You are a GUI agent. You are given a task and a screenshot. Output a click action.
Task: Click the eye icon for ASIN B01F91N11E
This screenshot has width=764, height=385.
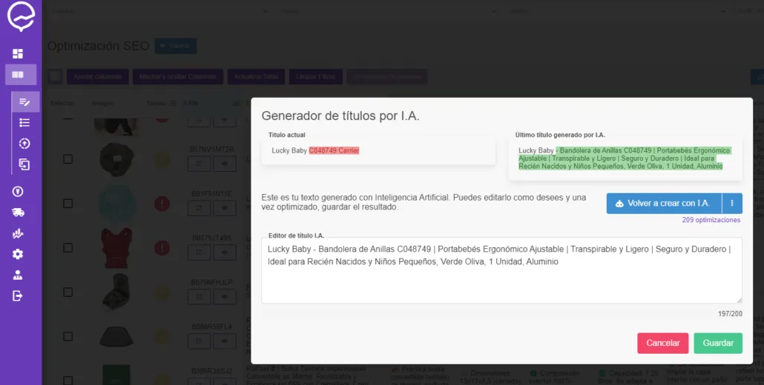pos(225,208)
